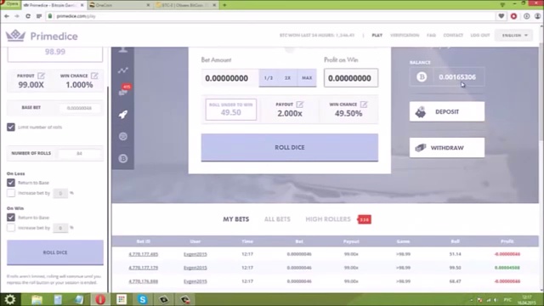Image resolution: width=544 pixels, height=306 pixels.
Task: Halve bet with 1/2 button
Action: click(269, 78)
